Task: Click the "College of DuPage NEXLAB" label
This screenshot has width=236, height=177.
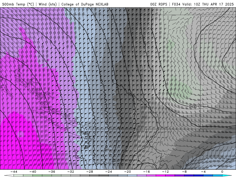Action: pos(85,4)
